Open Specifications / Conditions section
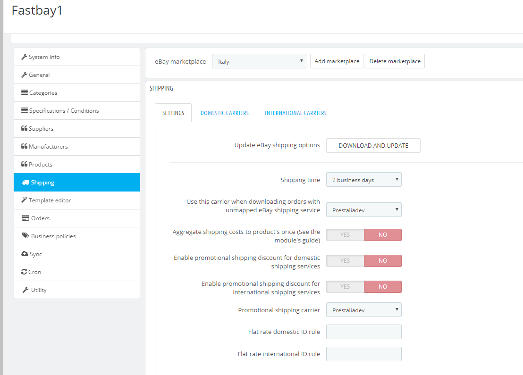Image resolution: width=523 pixels, height=375 pixels. [x=77, y=111]
